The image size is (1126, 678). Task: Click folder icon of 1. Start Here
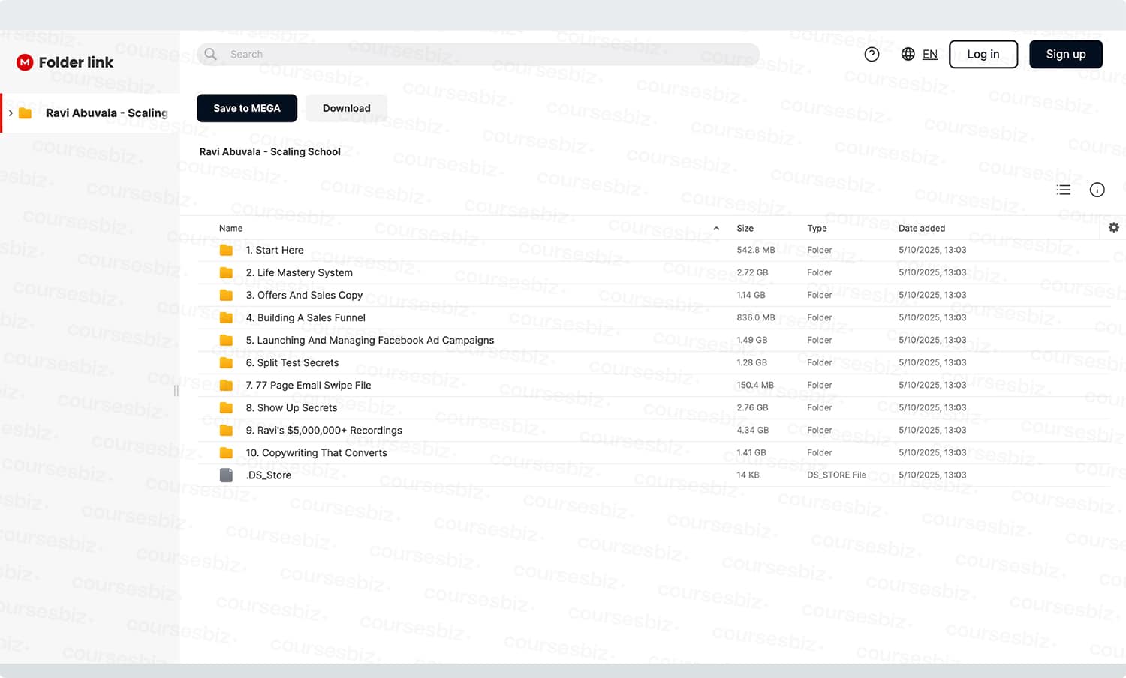pyautogui.click(x=226, y=250)
